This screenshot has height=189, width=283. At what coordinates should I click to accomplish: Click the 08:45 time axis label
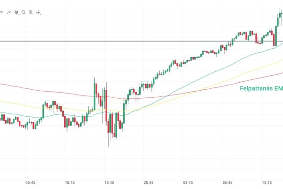227,182
